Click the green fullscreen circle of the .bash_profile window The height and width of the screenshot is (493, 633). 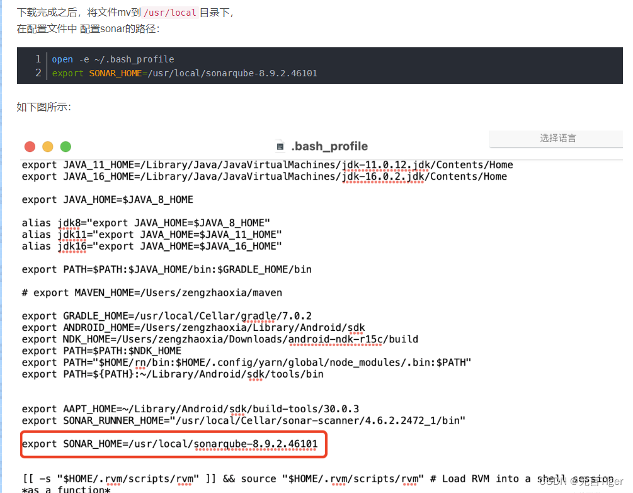[x=66, y=146]
